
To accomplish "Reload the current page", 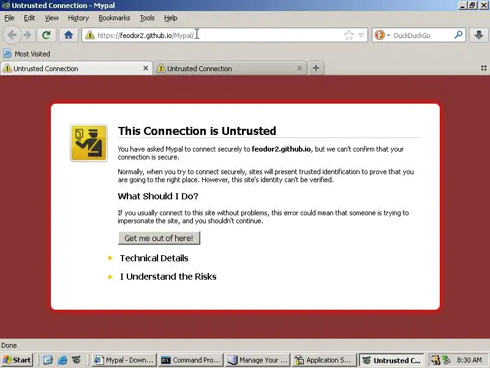I will coord(47,35).
